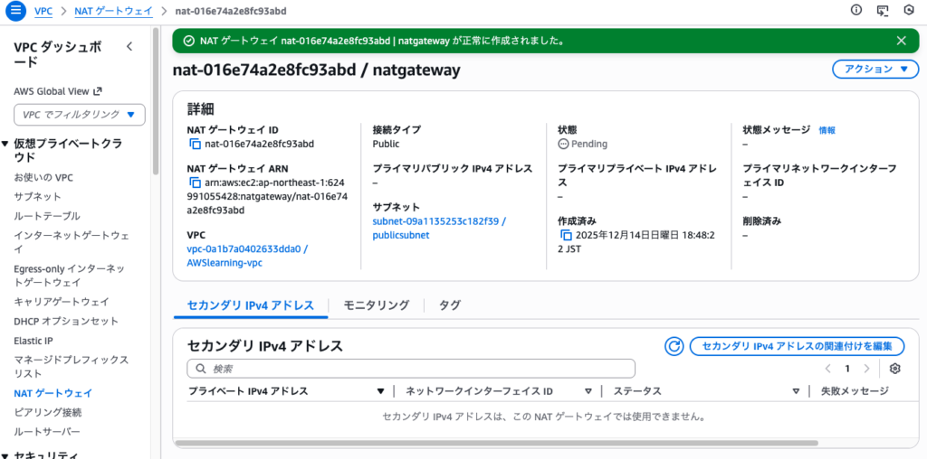Copy the NAT gateway ID
927x459 pixels.
[x=195, y=144]
